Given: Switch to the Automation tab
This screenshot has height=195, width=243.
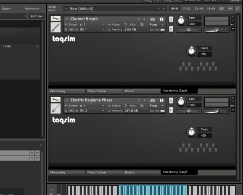Looking at the screenshot, I should click(32, 9).
